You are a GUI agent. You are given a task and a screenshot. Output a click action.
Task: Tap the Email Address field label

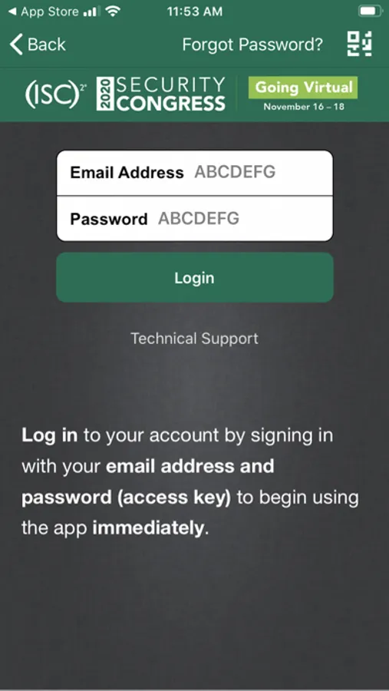click(x=127, y=172)
